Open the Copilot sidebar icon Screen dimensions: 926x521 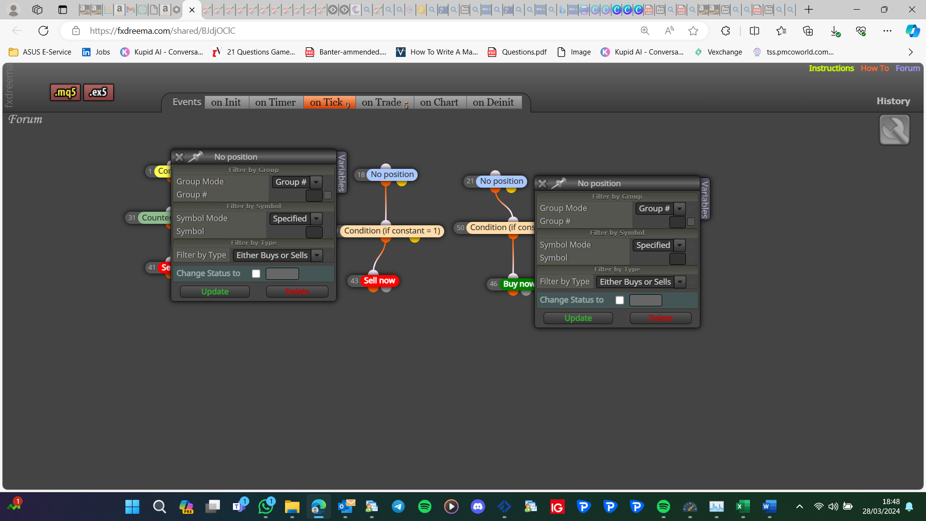(x=912, y=31)
